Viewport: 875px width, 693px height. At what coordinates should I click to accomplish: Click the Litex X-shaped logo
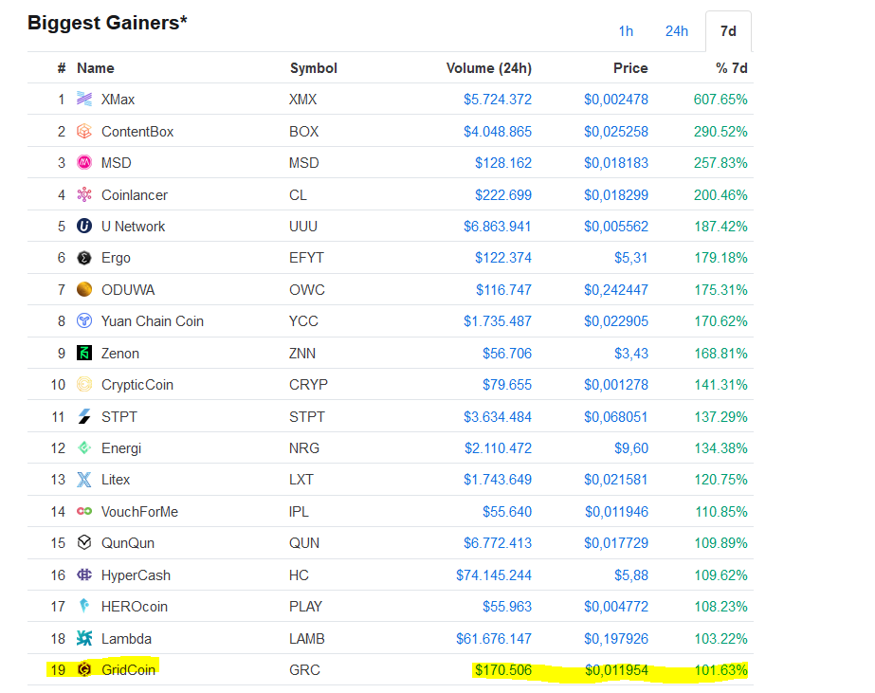(x=84, y=480)
